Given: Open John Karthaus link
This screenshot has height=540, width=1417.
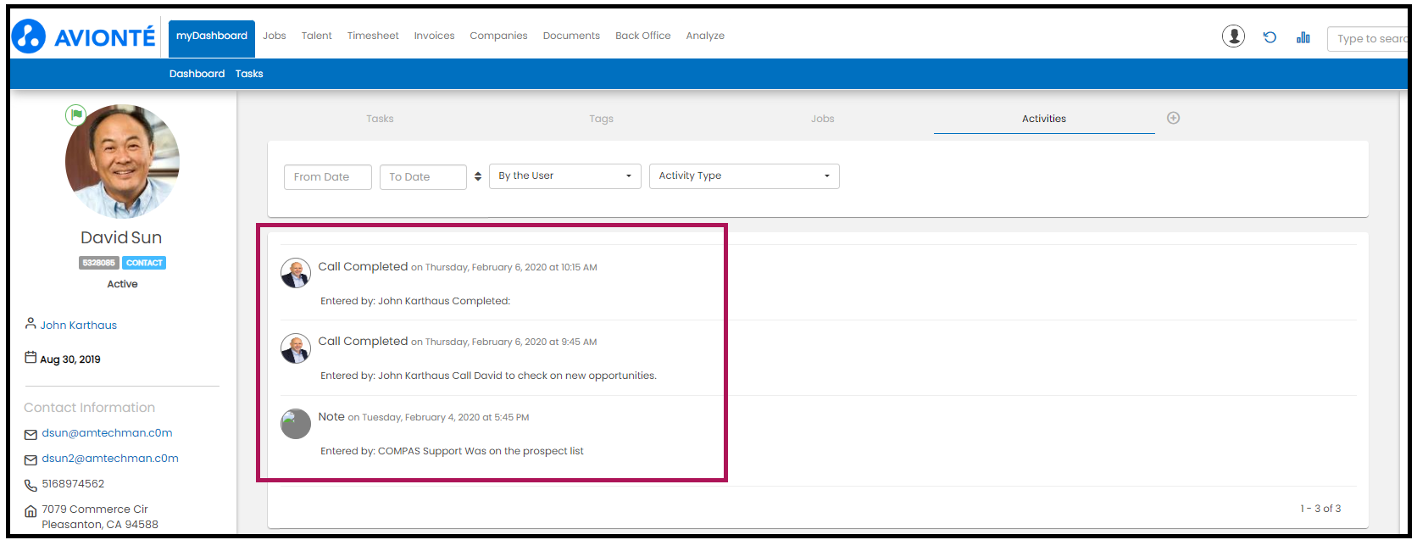Looking at the screenshot, I should coord(79,326).
